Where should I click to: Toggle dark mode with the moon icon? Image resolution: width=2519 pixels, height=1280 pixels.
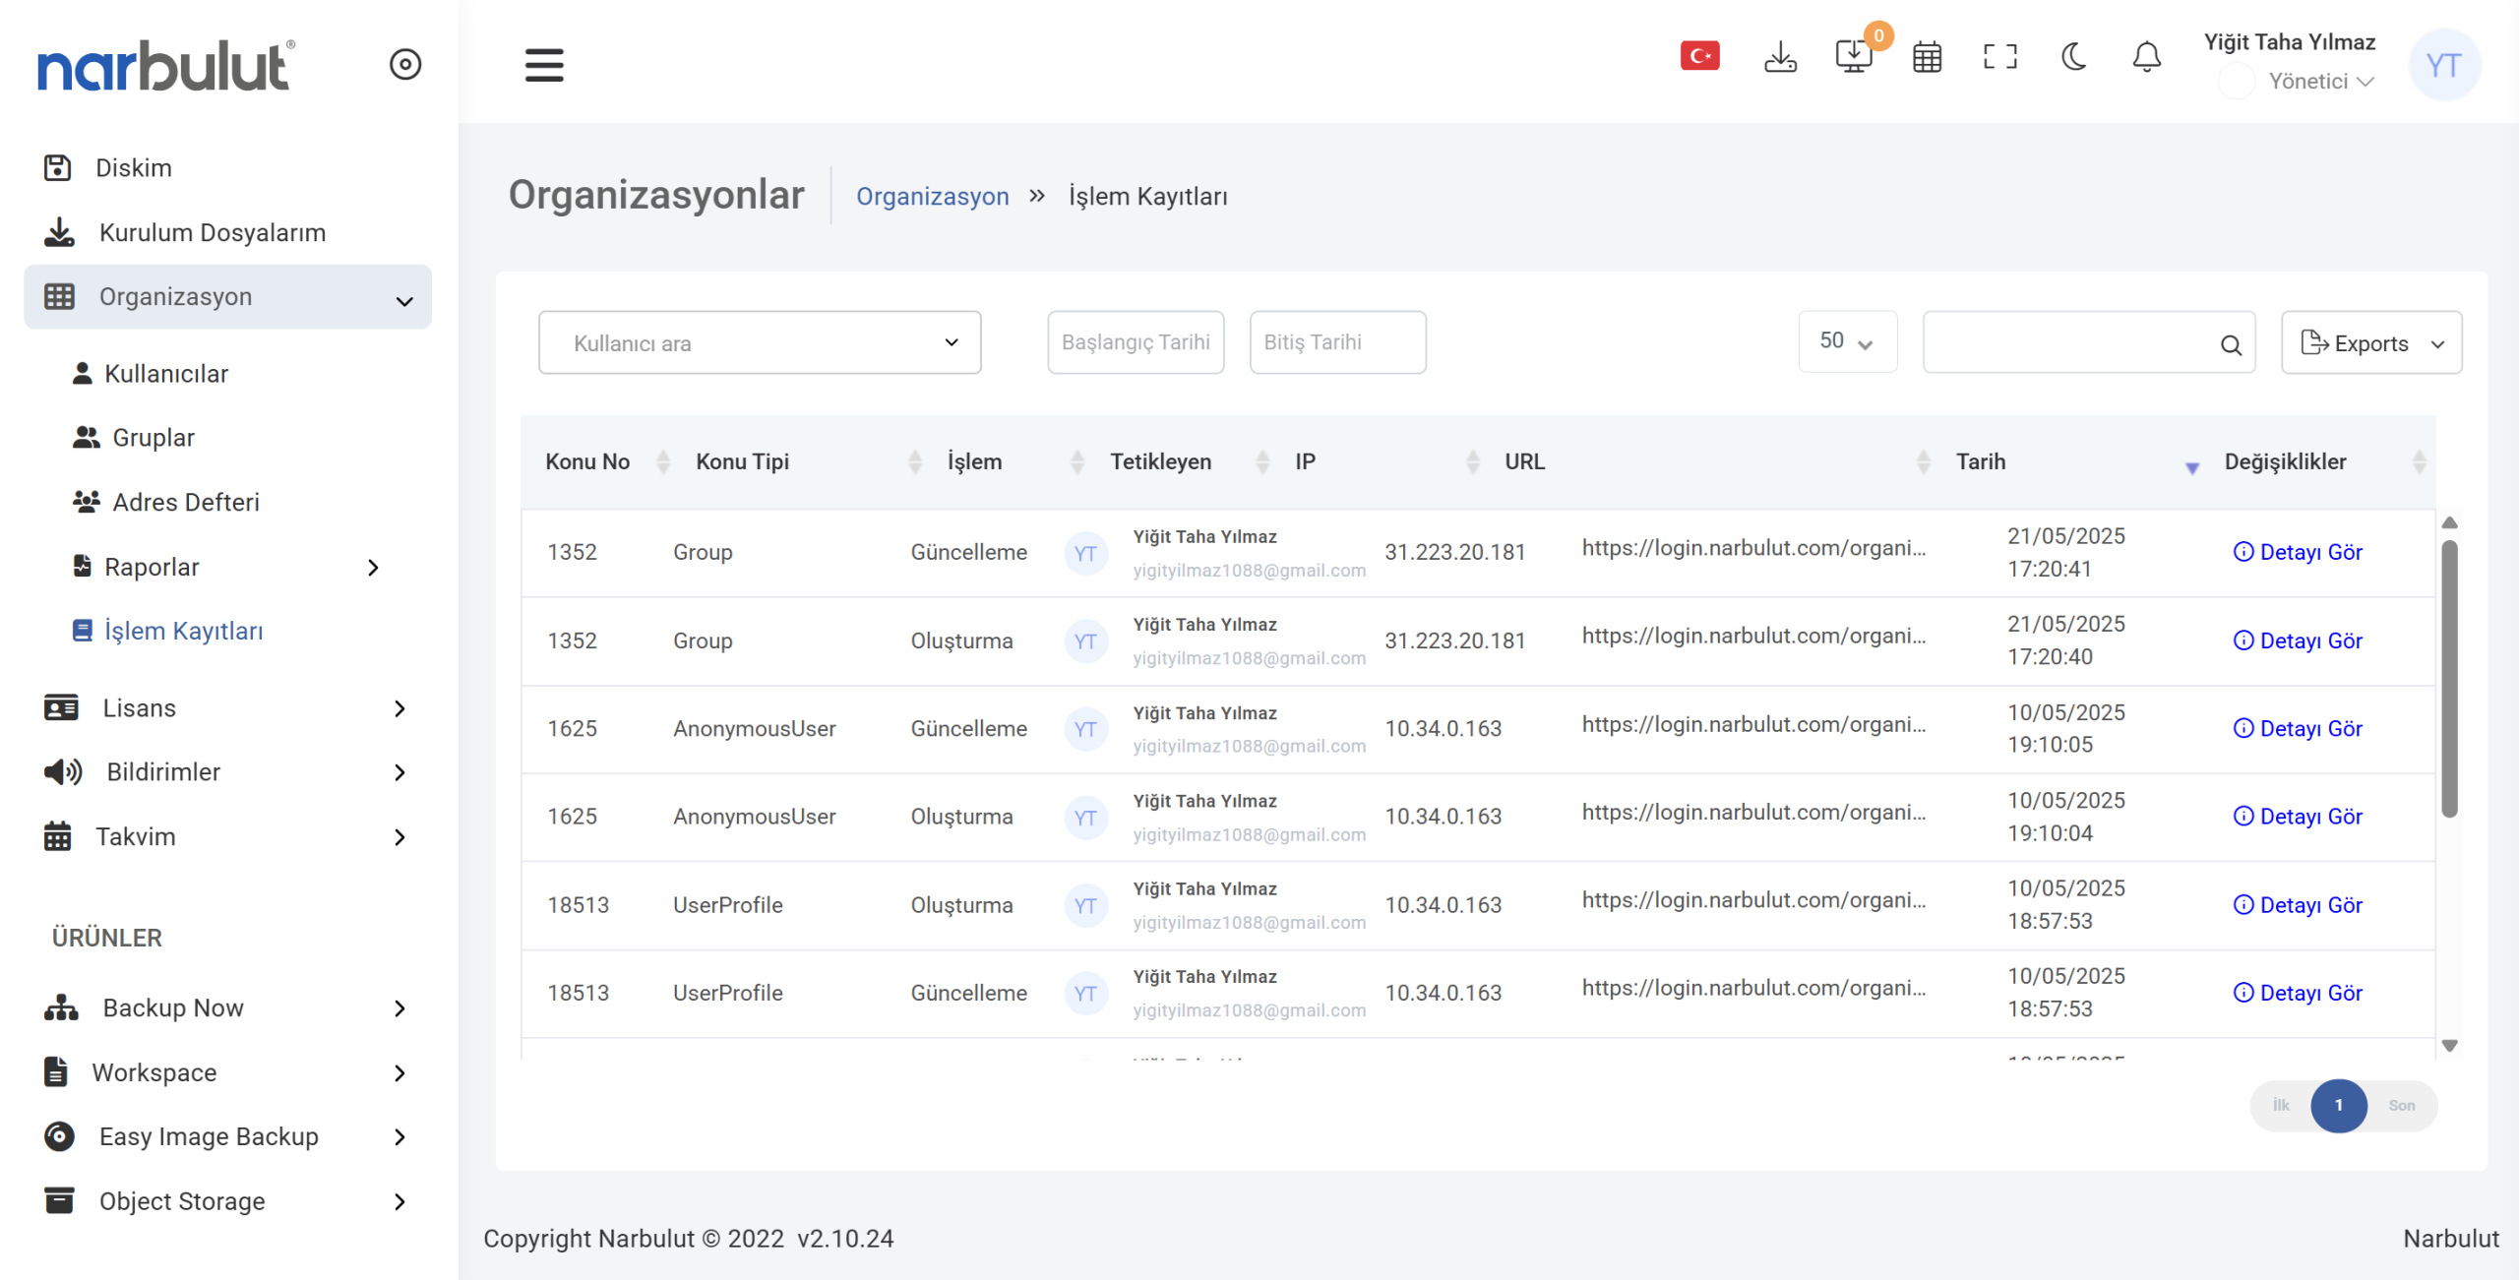[x=2073, y=57]
